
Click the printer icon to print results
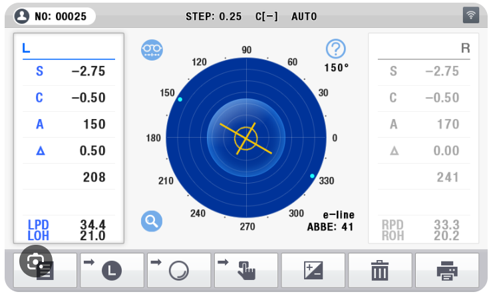[447, 270]
